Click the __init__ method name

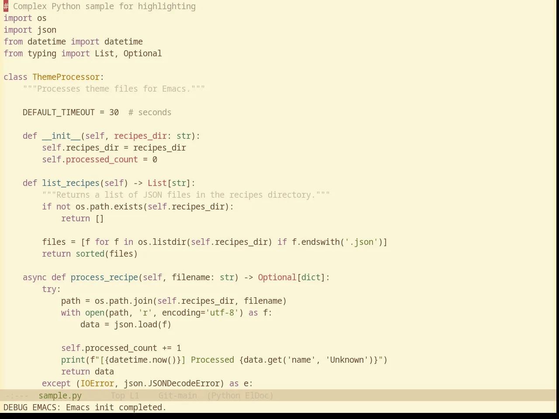point(61,136)
